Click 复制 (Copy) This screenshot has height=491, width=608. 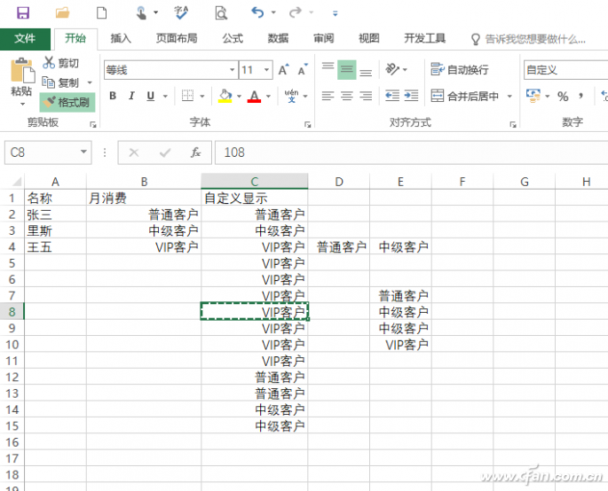click(61, 82)
